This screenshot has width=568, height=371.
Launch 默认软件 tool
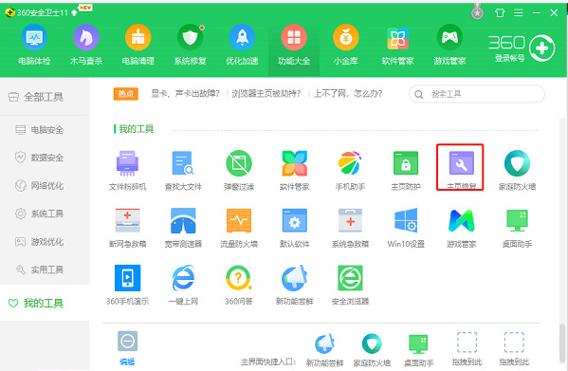(x=295, y=228)
